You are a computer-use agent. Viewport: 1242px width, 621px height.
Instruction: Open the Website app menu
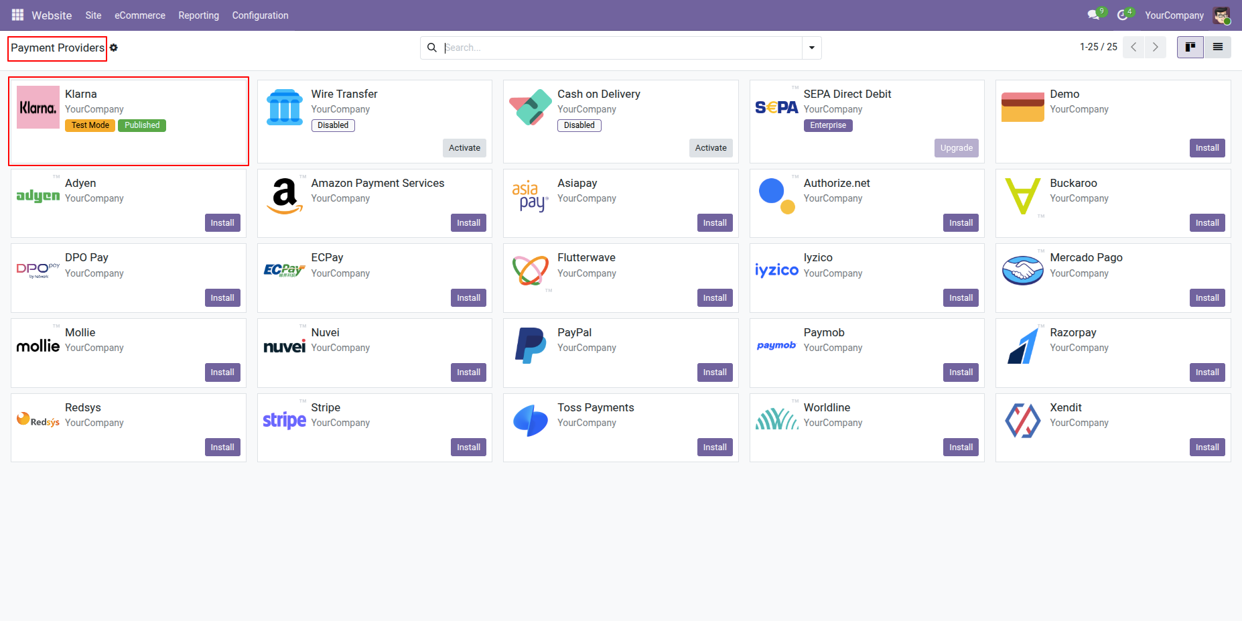point(52,15)
